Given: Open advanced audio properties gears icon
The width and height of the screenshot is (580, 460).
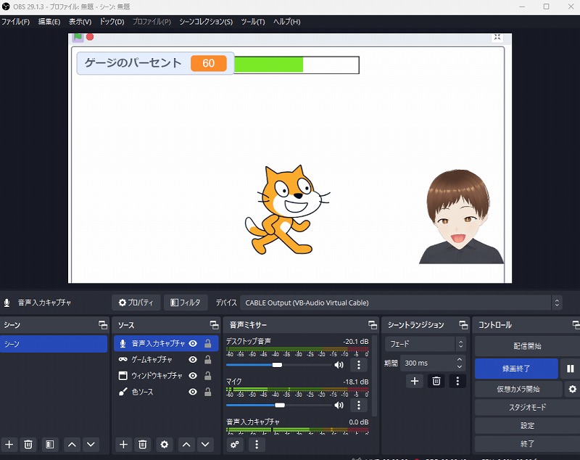Looking at the screenshot, I should [x=234, y=444].
